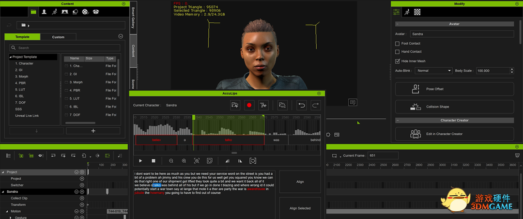523x219 pixels.
Task: Open the Sandra track options chevron
Action: 77,192
